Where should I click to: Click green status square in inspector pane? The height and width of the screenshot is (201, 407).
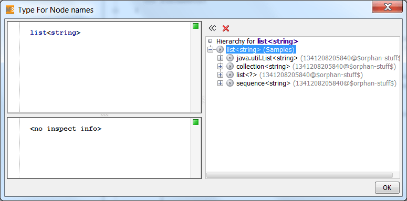coord(196,122)
